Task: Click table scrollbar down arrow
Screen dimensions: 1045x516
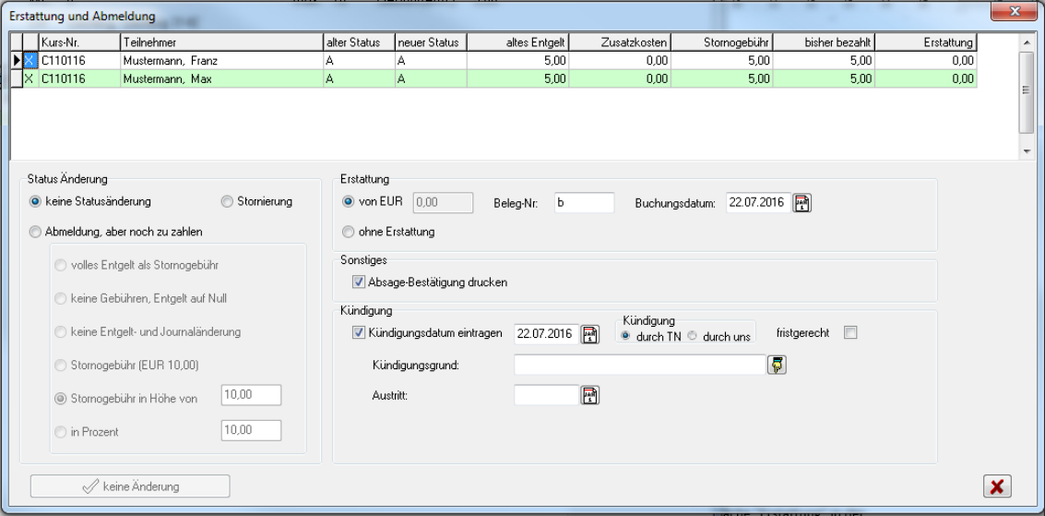Action: tap(1027, 152)
